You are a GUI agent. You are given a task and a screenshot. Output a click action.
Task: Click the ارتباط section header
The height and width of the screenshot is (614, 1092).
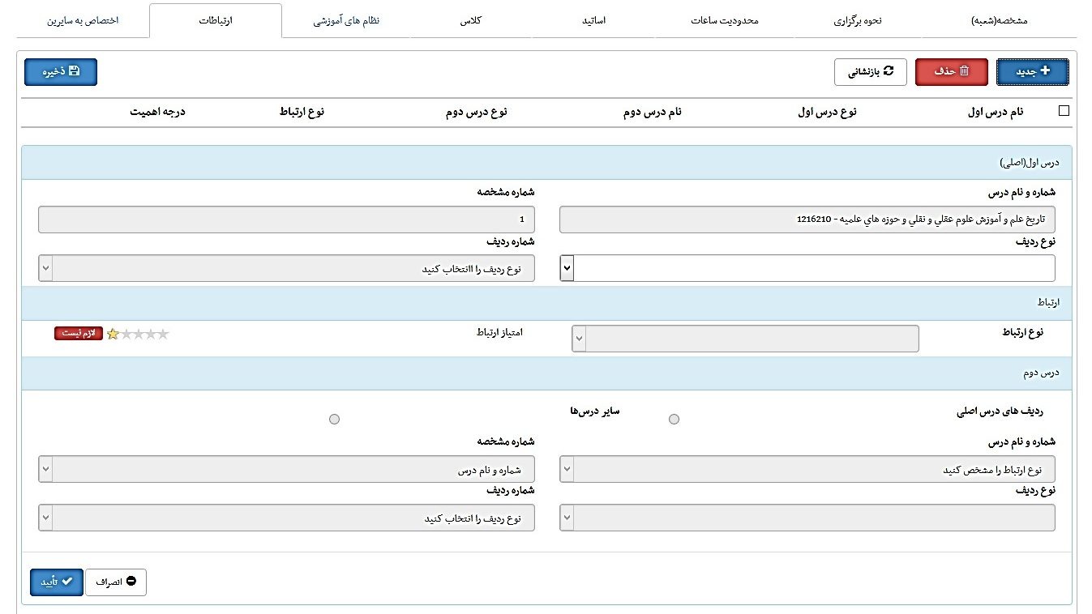(x=546, y=302)
